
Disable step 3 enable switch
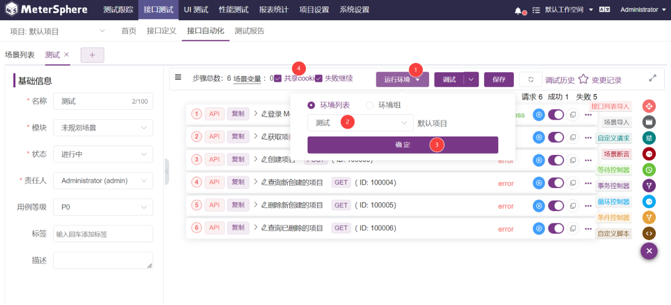tap(556, 160)
